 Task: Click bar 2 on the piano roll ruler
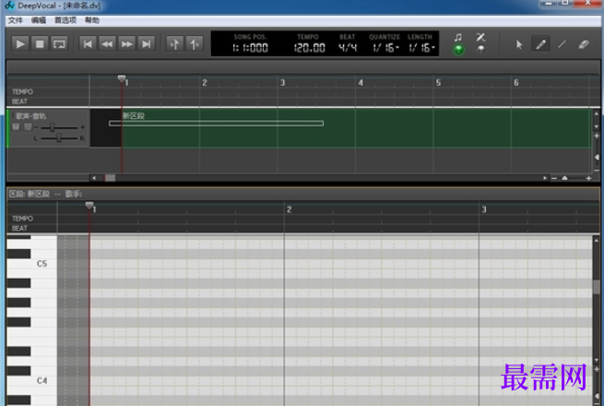point(289,209)
